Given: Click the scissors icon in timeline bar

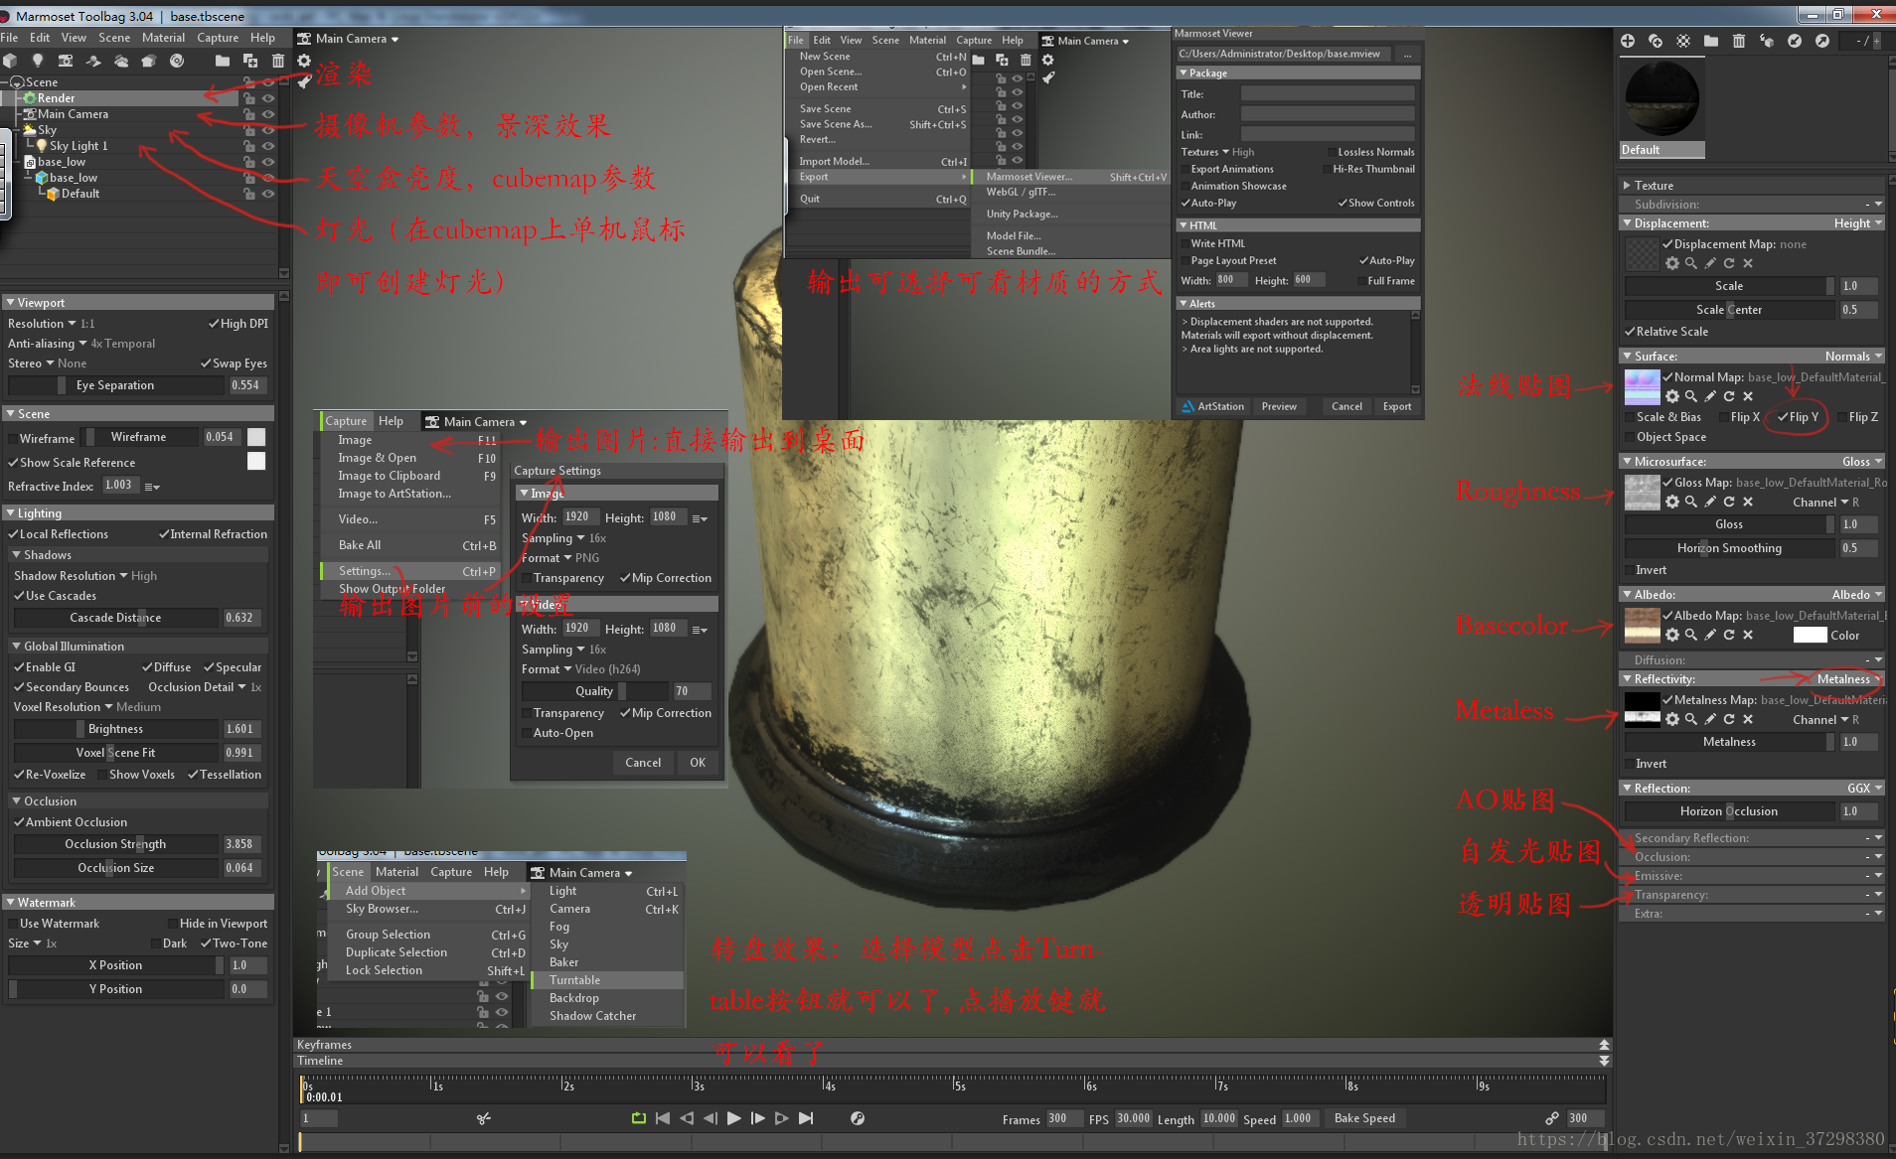Looking at the screenshot, I should [x=484, y=1118].
